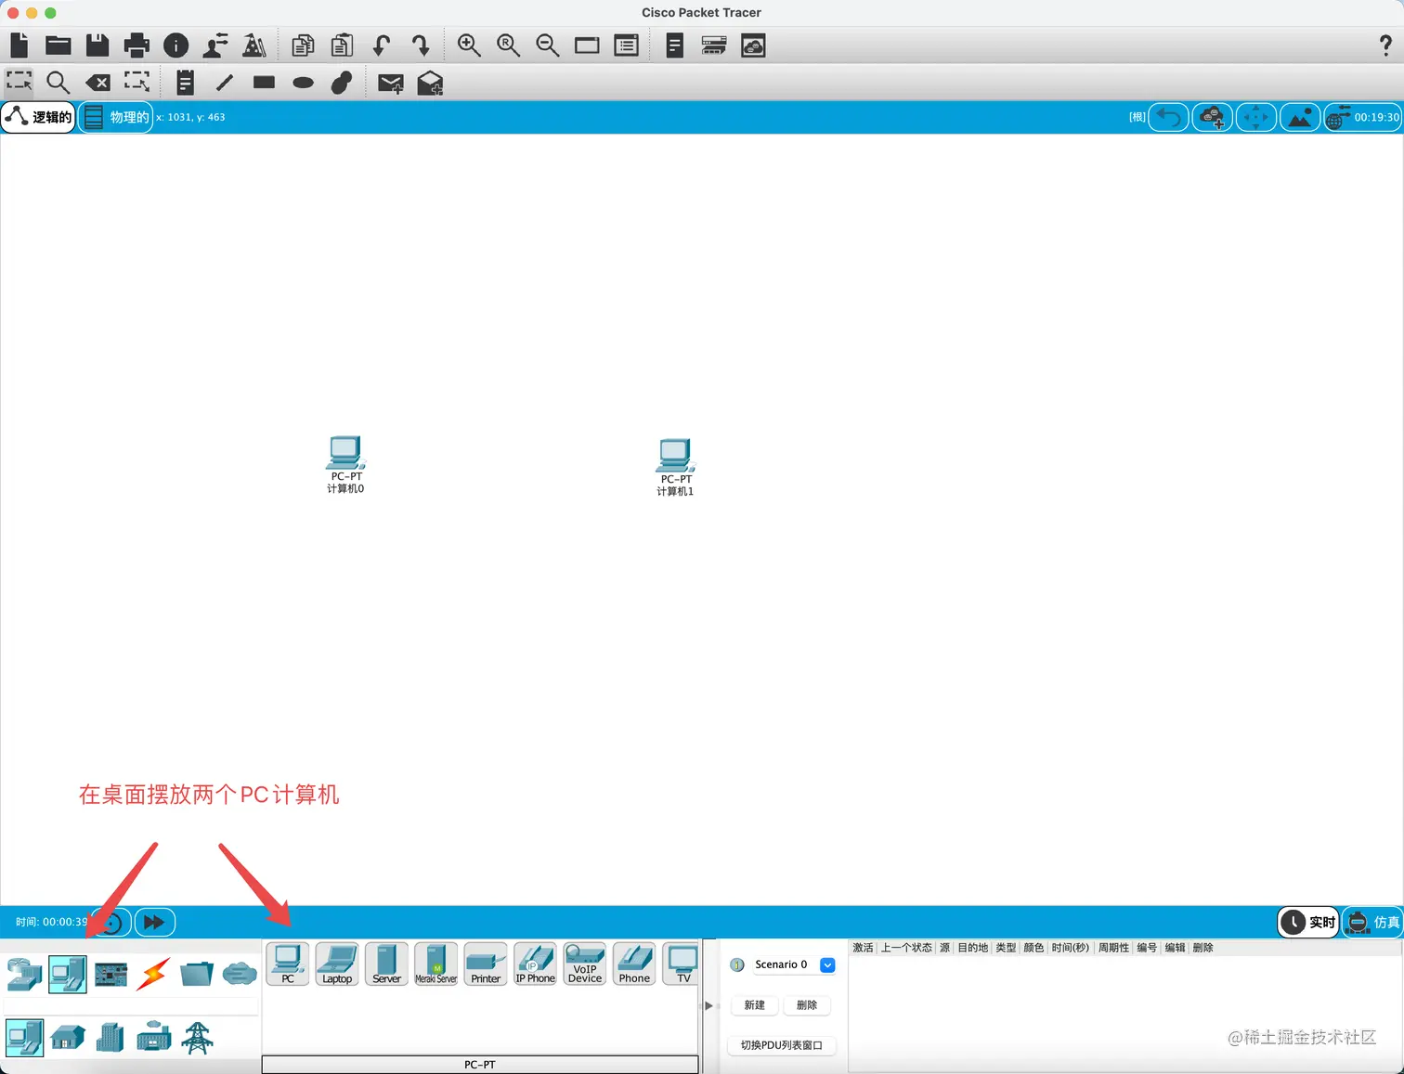Open the environment time 00:19:30 button
The height and width of the screenshot is (1074, 1404).
(x=1362, y=117)
